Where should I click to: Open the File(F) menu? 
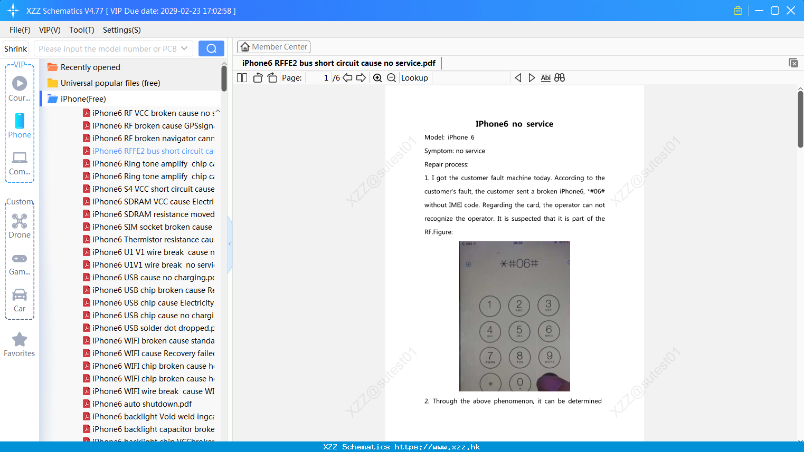click(x=20, y=30)
